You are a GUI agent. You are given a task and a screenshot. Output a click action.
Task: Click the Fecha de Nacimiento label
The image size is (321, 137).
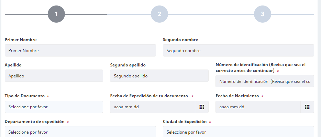click(237, 96)
